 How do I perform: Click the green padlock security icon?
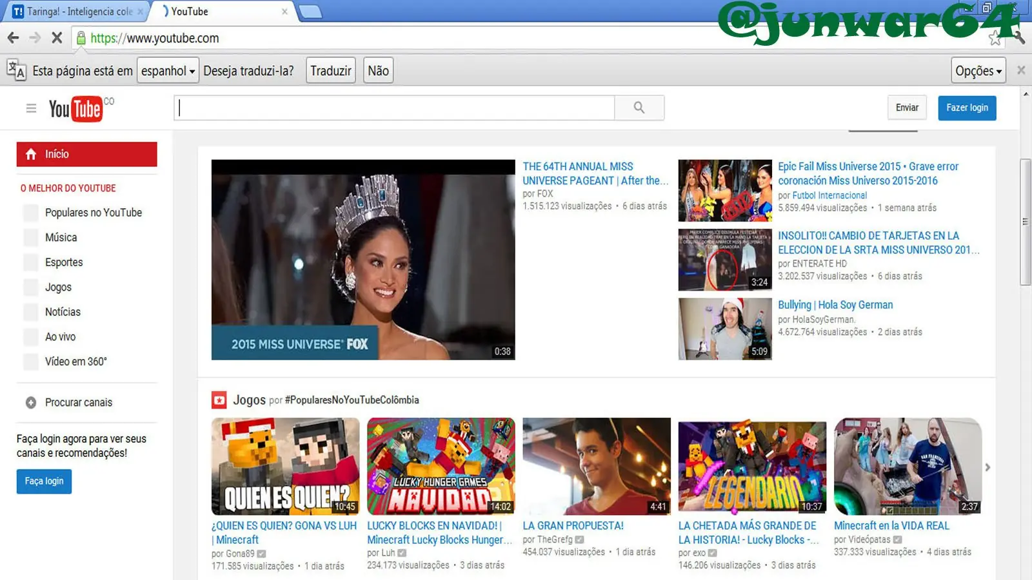point(81,38)
